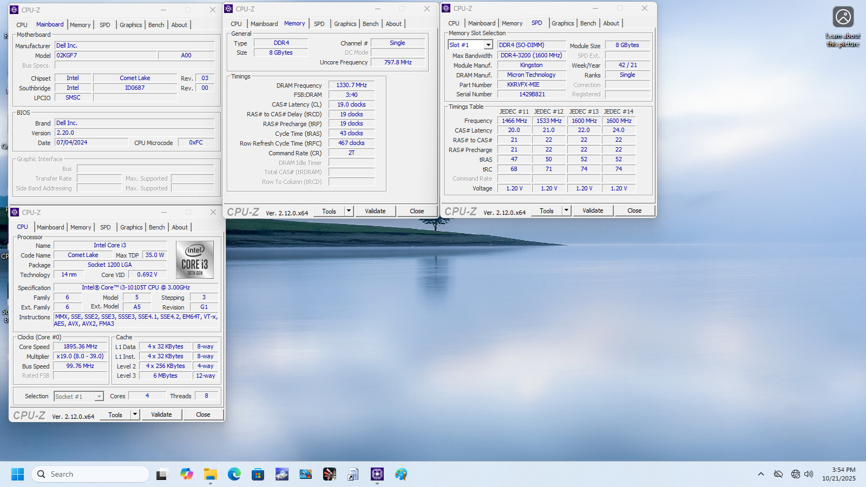Click the DRAM Frequency value 1330.7 MHz

(x=351, y=85)
